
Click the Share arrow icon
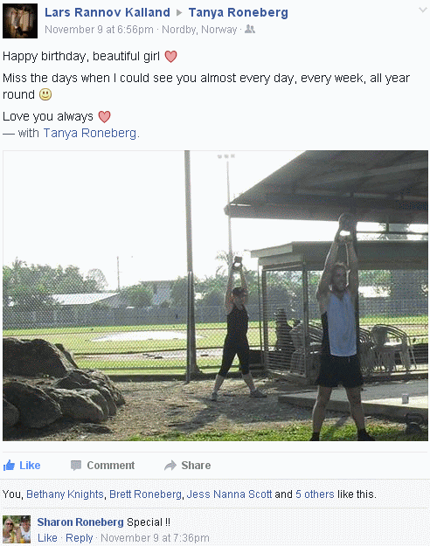[x=170, y=466]
